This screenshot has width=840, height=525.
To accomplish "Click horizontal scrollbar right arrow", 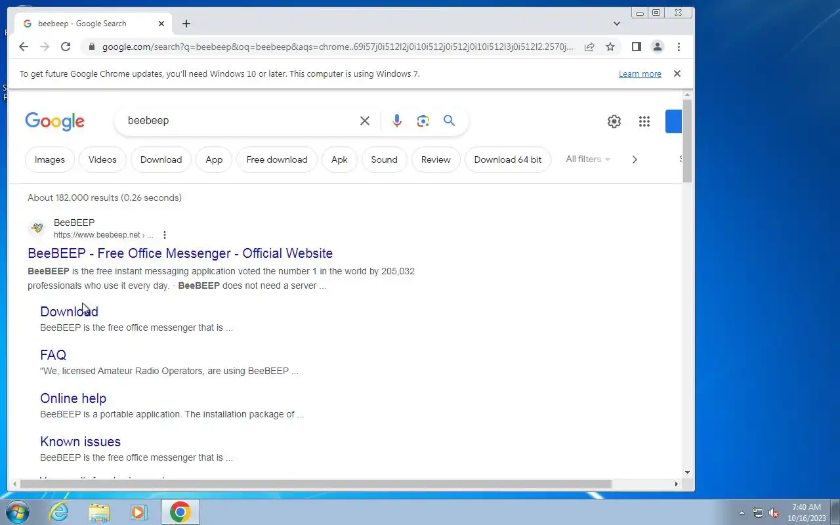I will (x=676, y=484).
